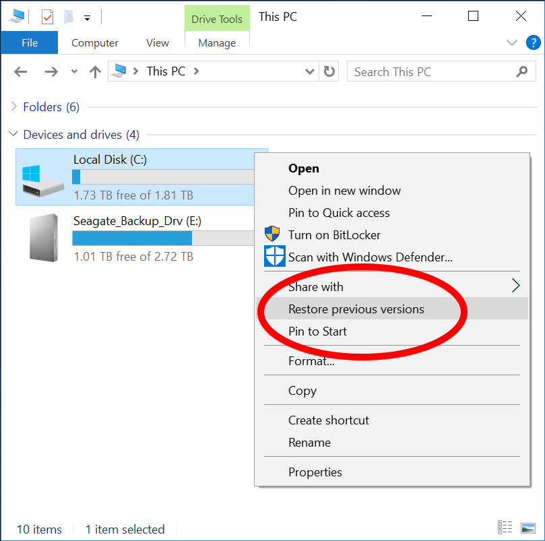Open the Manage ribbon tab
The image size is (545, 541).
217,42
